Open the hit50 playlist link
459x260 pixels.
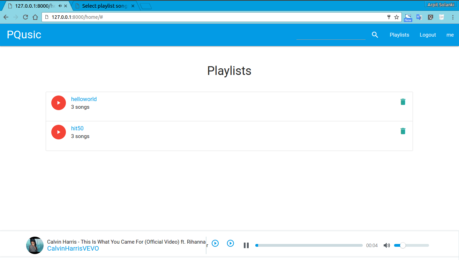tap(77, 129)
